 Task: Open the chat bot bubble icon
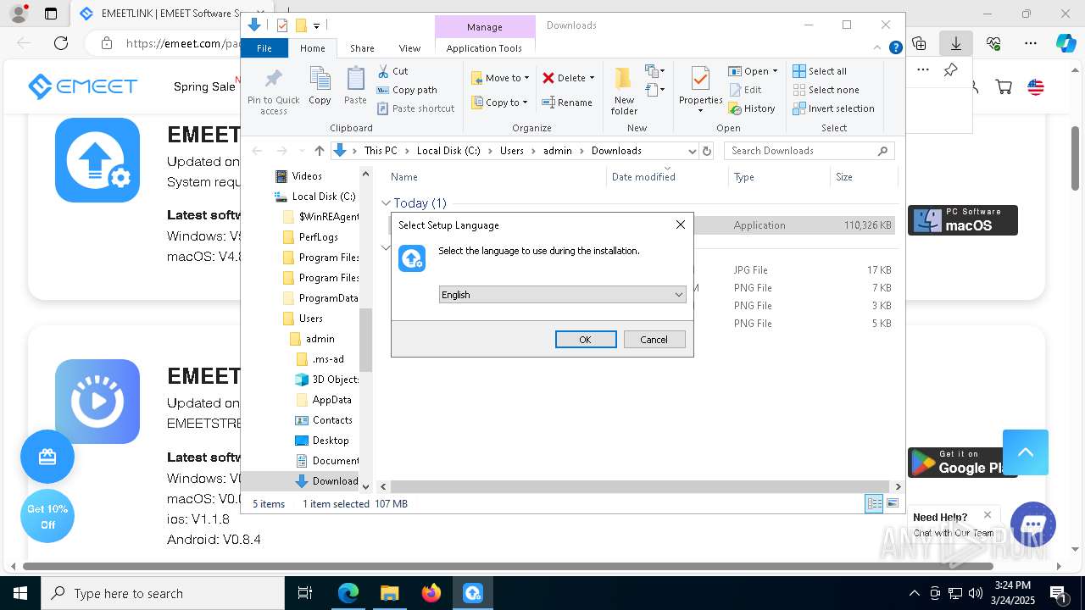point(1032,524)
